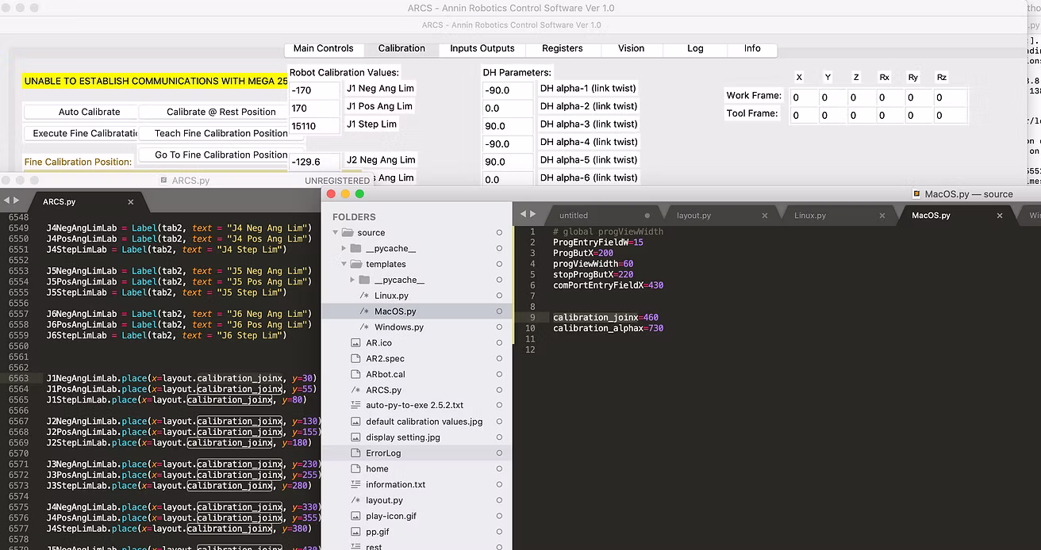1041x550 pixels.
Task: Close the layout.py tab
Action: (765, 216)
